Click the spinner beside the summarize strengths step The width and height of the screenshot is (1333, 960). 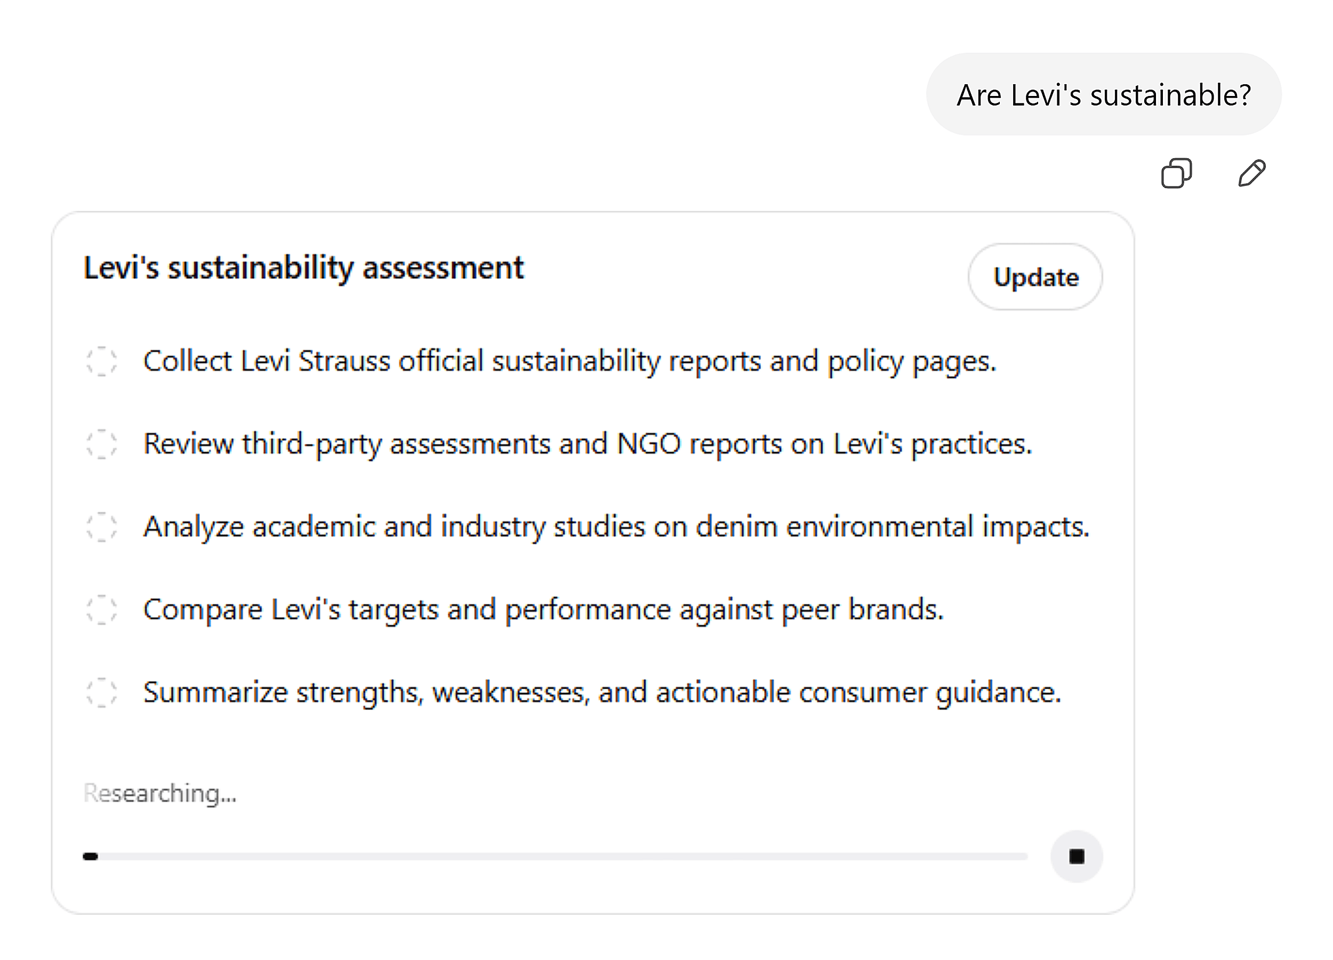102,692
